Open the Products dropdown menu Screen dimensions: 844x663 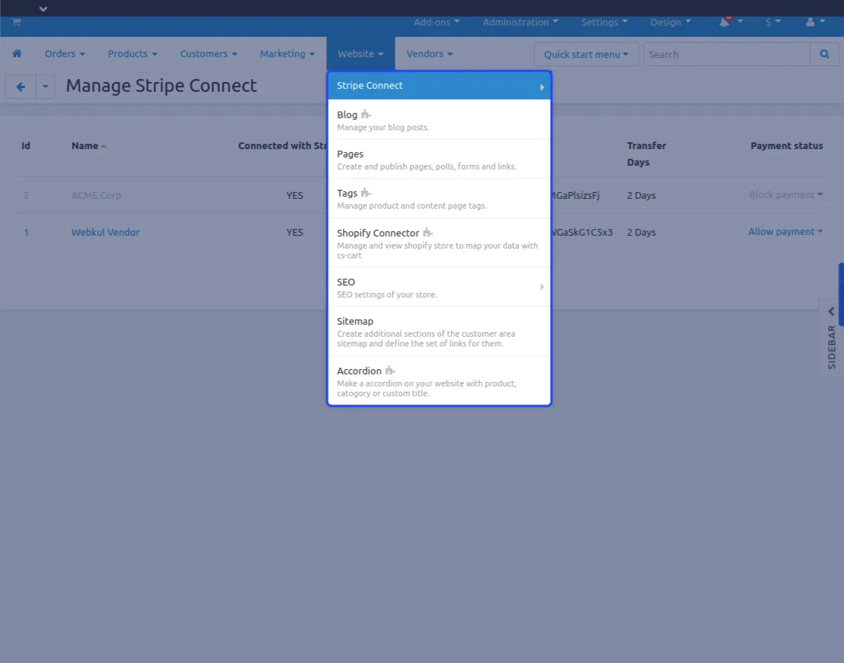click(133, 53)
